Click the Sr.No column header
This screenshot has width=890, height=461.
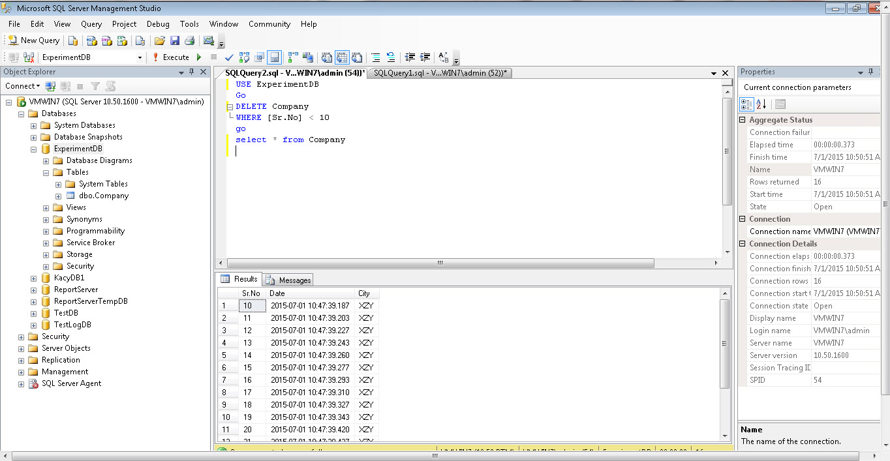(251, 293)
